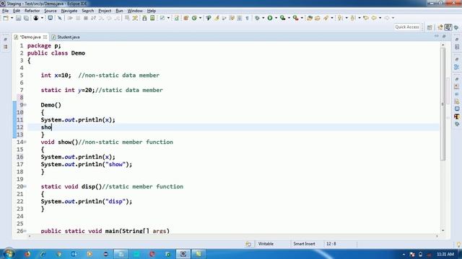Open the New file dropdown arrow

12,18
